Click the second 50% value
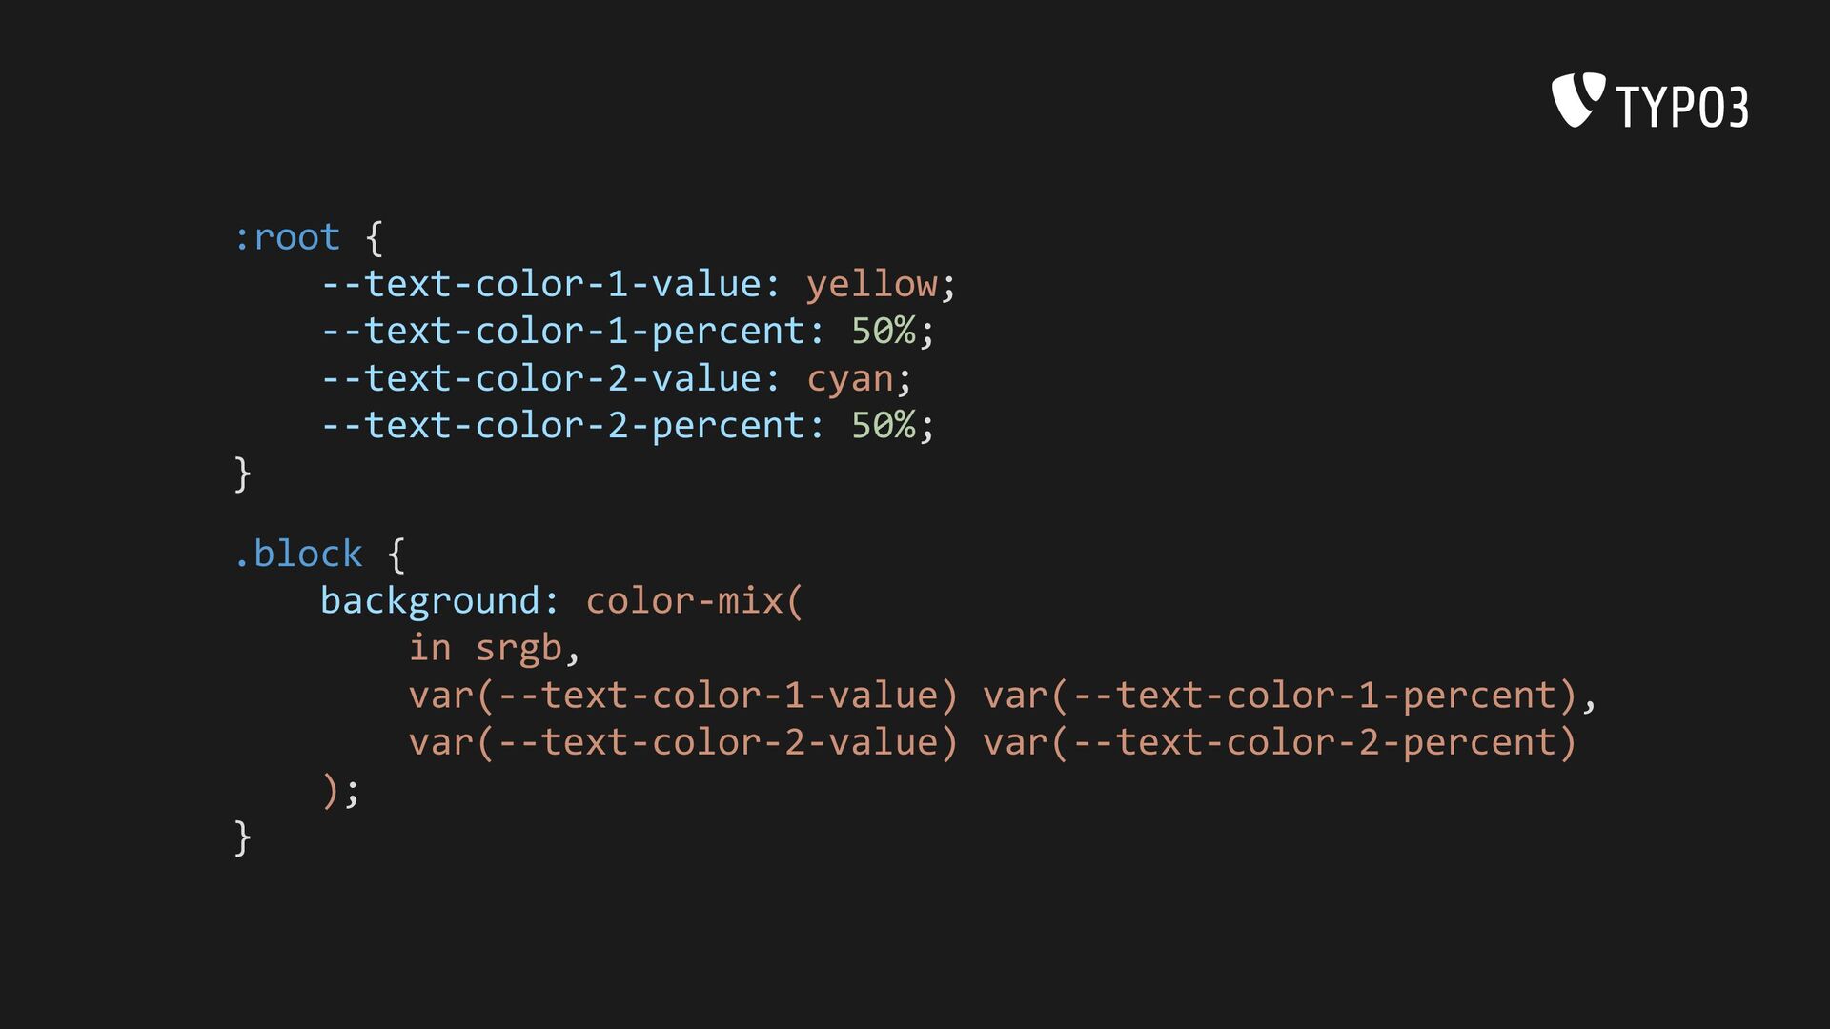This screenshot has width=1830, height=1029. pyautogui.click(x=884, y=425)
